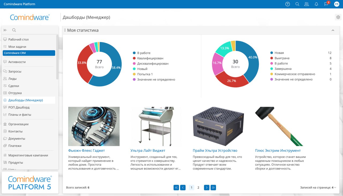The width and height of the screenshot is (343, 196).
Task: Toggle the 'Выиграна' legend entry
Action: 282,58
